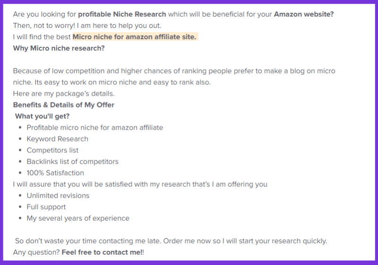Screen dimensions: 378x265
Task: Click the 'Because of low competition' paragraph
Action: point(174,77)
